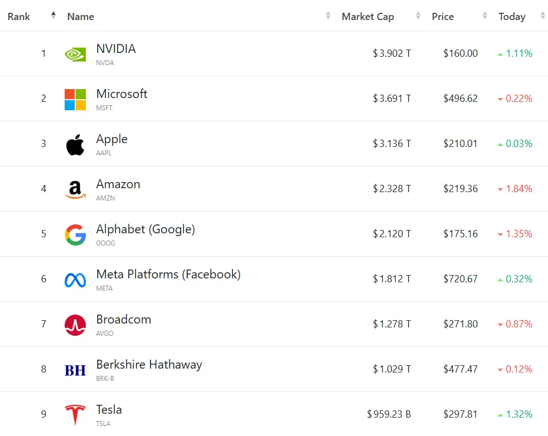Click the Apple logo icon
Screen dimensions: 548x436
[x=75, y=144]
